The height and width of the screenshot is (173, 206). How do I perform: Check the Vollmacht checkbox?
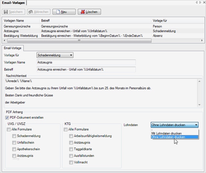pyautogui.click(x=71, y=162)
